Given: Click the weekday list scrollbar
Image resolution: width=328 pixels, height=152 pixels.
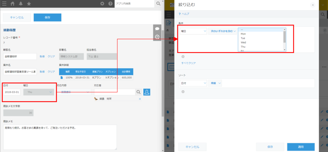Looking at the screenshot, I should pyautogui.click(x=284, y=38).
